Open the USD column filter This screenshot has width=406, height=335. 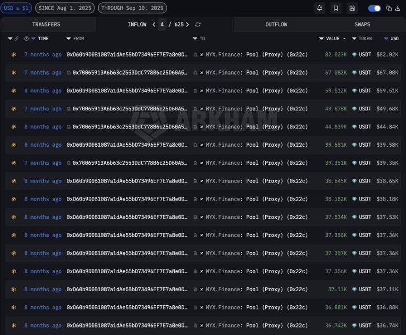coord(386,39)
